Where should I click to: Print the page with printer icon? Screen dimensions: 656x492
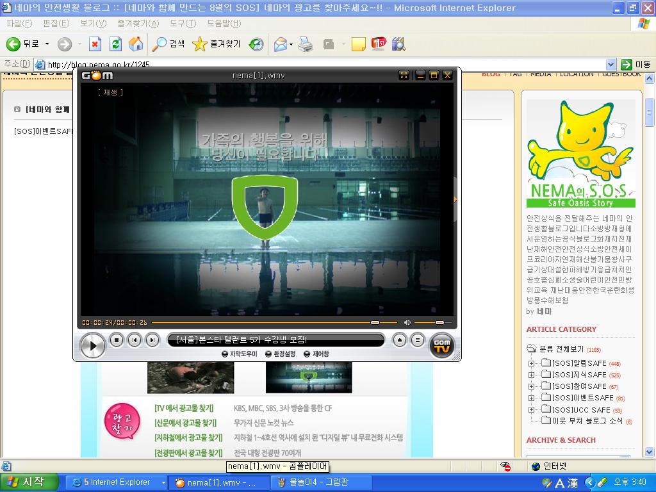coord(306,44)
